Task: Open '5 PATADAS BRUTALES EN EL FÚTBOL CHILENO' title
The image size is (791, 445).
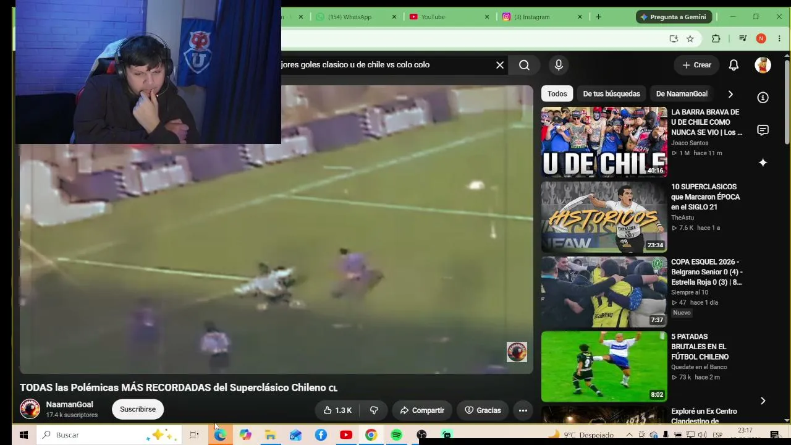Action: point(700,347)
